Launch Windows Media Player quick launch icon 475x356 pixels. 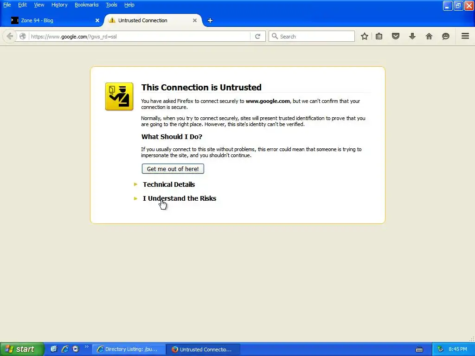pos(76,349)
